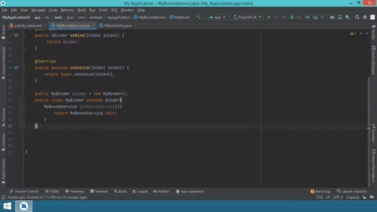
Task: Toggle the read-only lock icon in status bar
Action: point(364,197)
